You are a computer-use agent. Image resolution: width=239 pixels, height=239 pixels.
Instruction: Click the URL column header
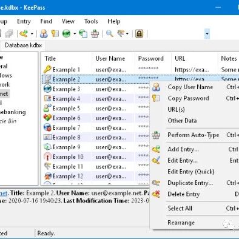(x=195, y=58)
